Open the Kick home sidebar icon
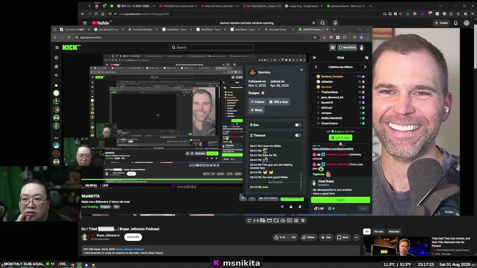Screen dimensions: 477x268 pyautogui.click(x=56, y=57)
